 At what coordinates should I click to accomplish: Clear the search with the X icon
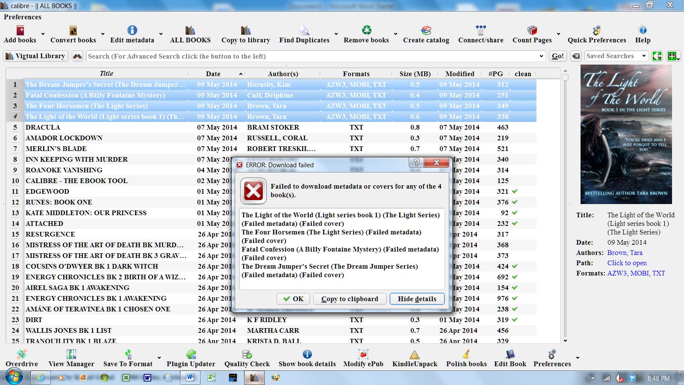click(576, 56)
